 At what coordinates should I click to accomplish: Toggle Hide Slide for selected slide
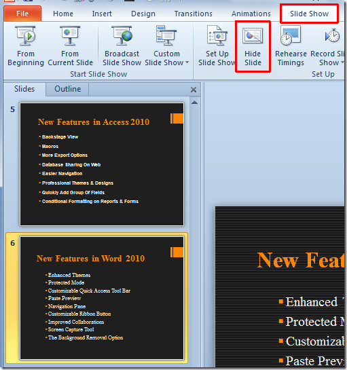point(253,46)
